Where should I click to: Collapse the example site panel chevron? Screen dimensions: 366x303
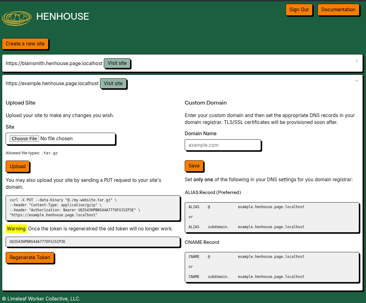357,81
